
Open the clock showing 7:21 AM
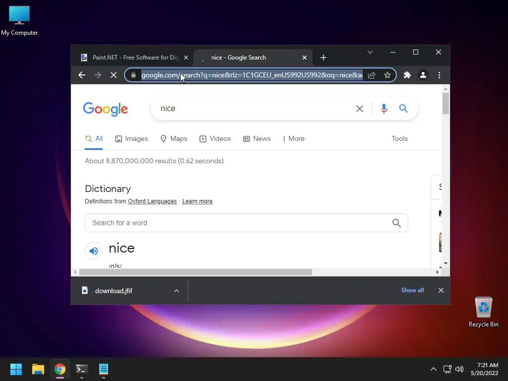(484, 369)
